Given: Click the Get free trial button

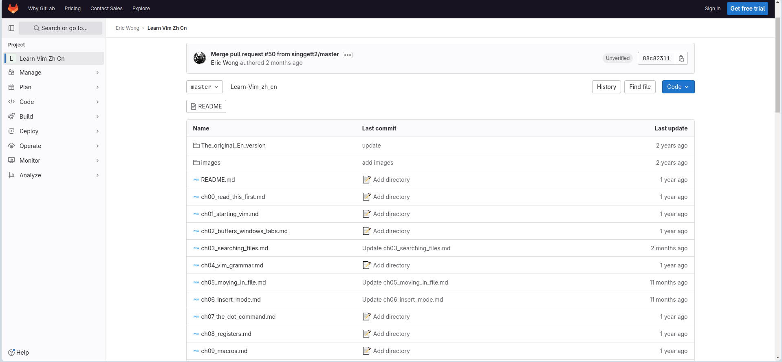Looking at the screenshot, I should [x=747, y=9].
